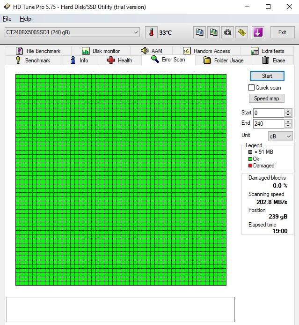
Task: Click the red cross Health icon
Action: 111,60
